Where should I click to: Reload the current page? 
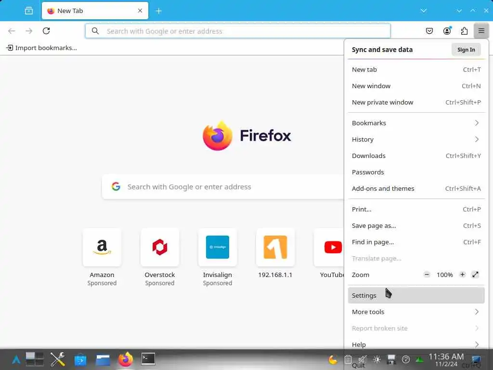tap(46, 31)
